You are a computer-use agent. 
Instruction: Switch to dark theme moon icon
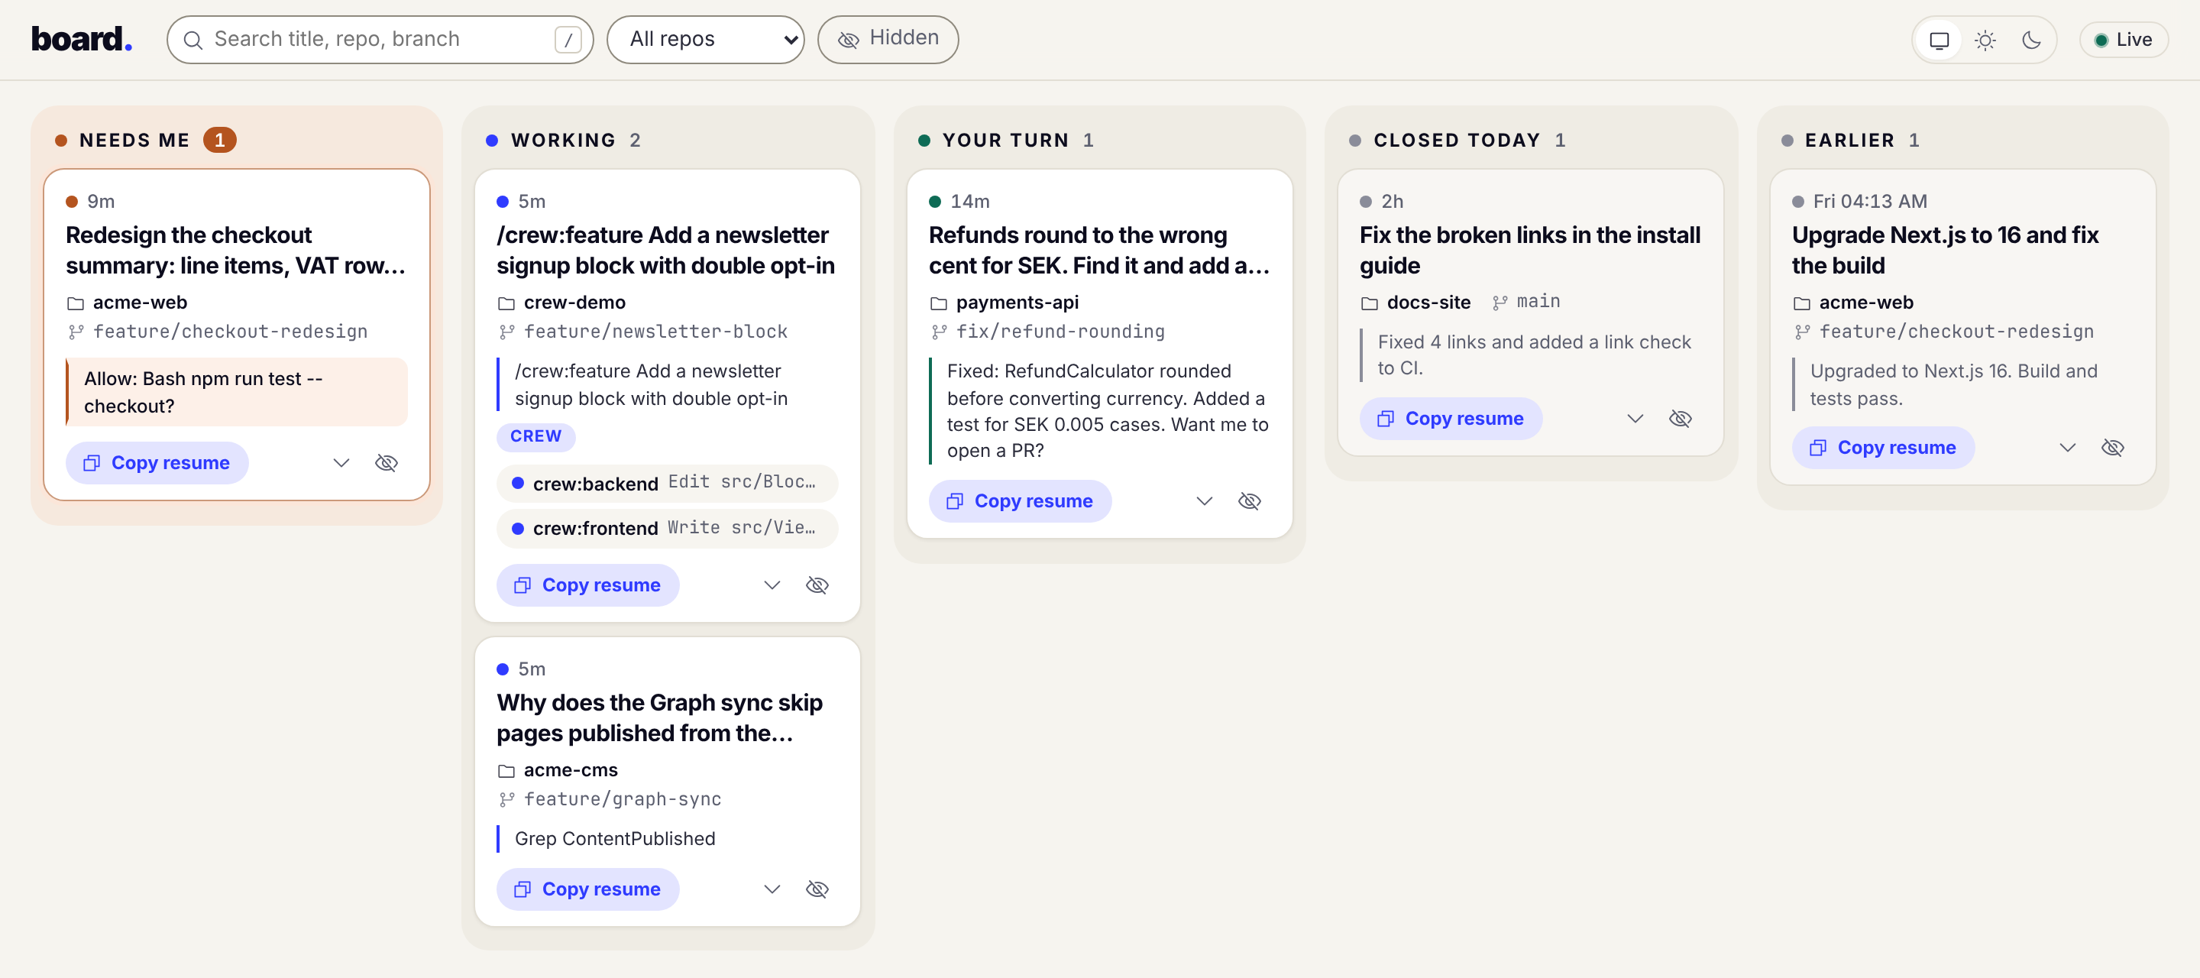coord(2031,40)
